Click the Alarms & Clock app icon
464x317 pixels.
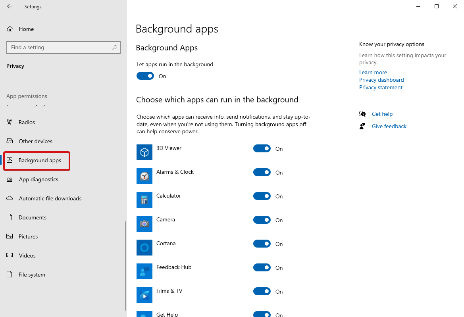(144, 176)
